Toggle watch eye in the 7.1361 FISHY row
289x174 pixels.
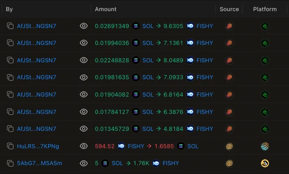(x=84, y=43)
